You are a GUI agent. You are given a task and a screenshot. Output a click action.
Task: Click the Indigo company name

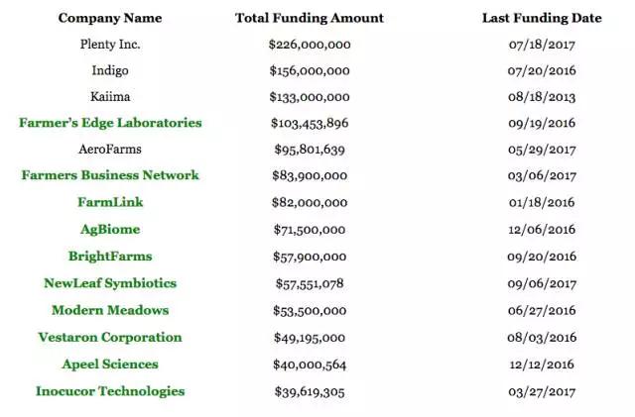coord(110,71)
